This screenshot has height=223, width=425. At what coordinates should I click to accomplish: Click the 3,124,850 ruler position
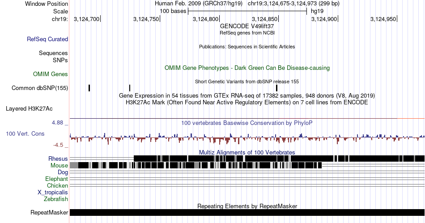point(265,19)
